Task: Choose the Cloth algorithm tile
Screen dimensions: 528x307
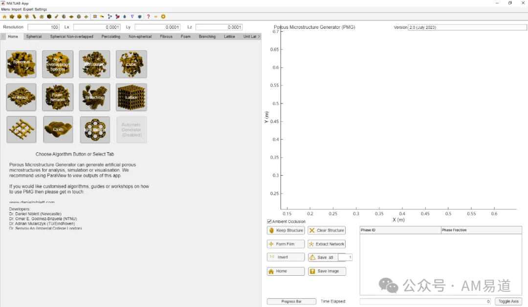Action: [58, 129]
